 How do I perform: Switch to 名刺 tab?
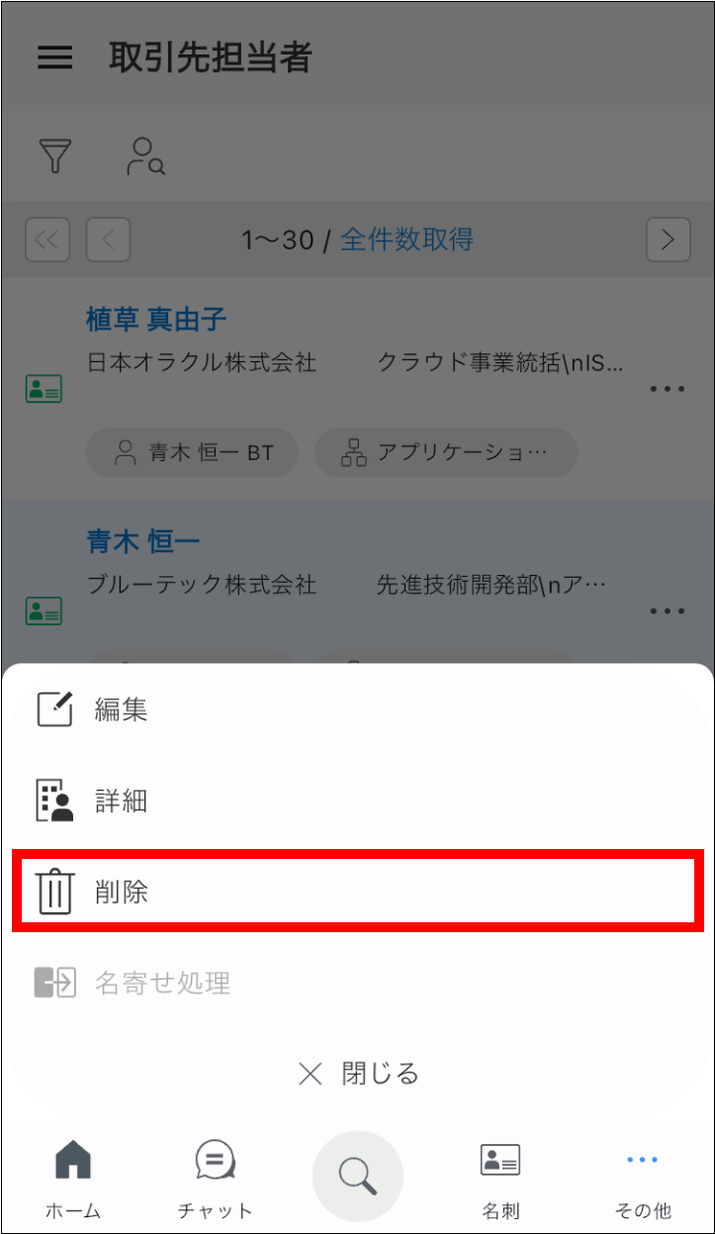[x=500, y=1180]
